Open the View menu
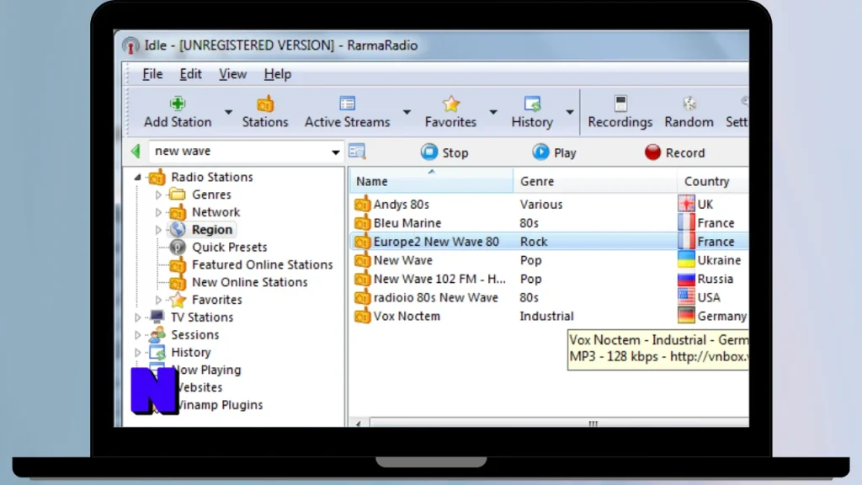 [232, 74]
